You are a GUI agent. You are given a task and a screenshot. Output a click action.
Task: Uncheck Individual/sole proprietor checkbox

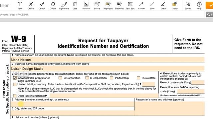click(15, 78)
